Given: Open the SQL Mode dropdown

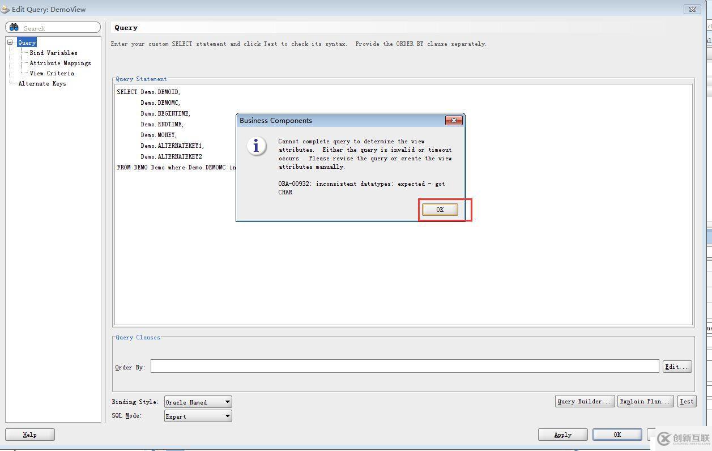Looking at the screenshot, I should coord(198,416).
